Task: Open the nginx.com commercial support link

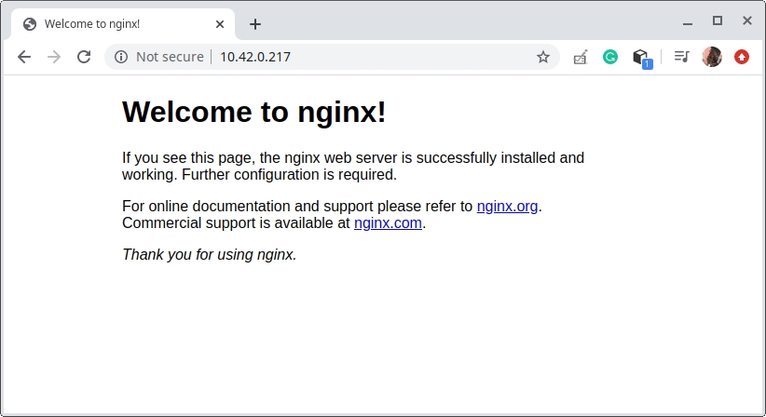Action: tap(388, 222)
